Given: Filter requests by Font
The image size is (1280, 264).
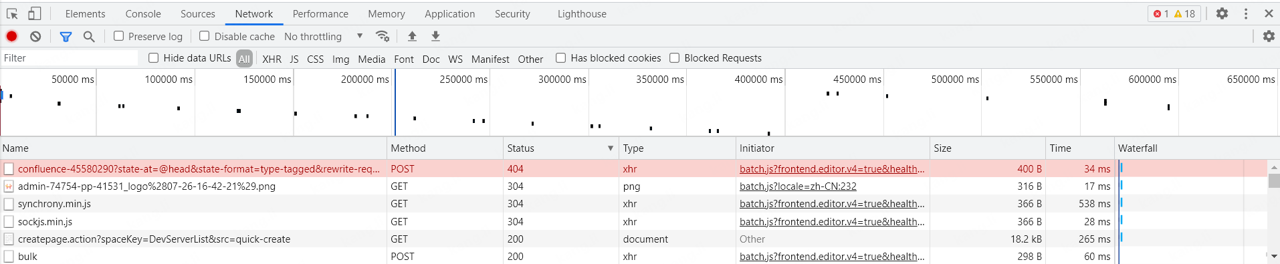Looking at the screenshot, I should (x=404, y=59).
